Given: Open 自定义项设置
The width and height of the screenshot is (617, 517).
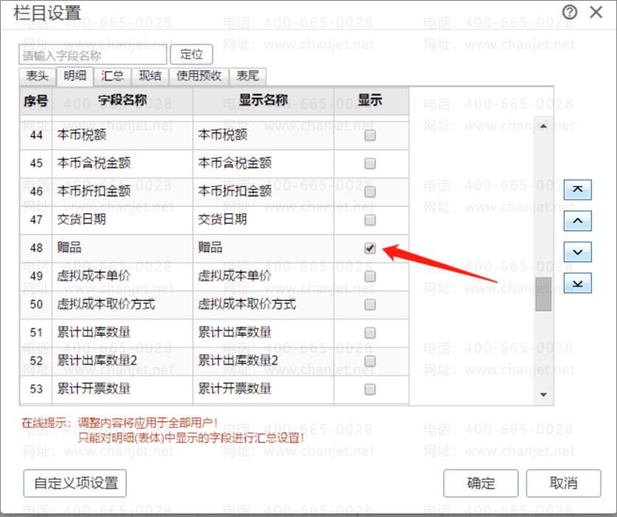Looking at the screenshot, I should point(75,483).
